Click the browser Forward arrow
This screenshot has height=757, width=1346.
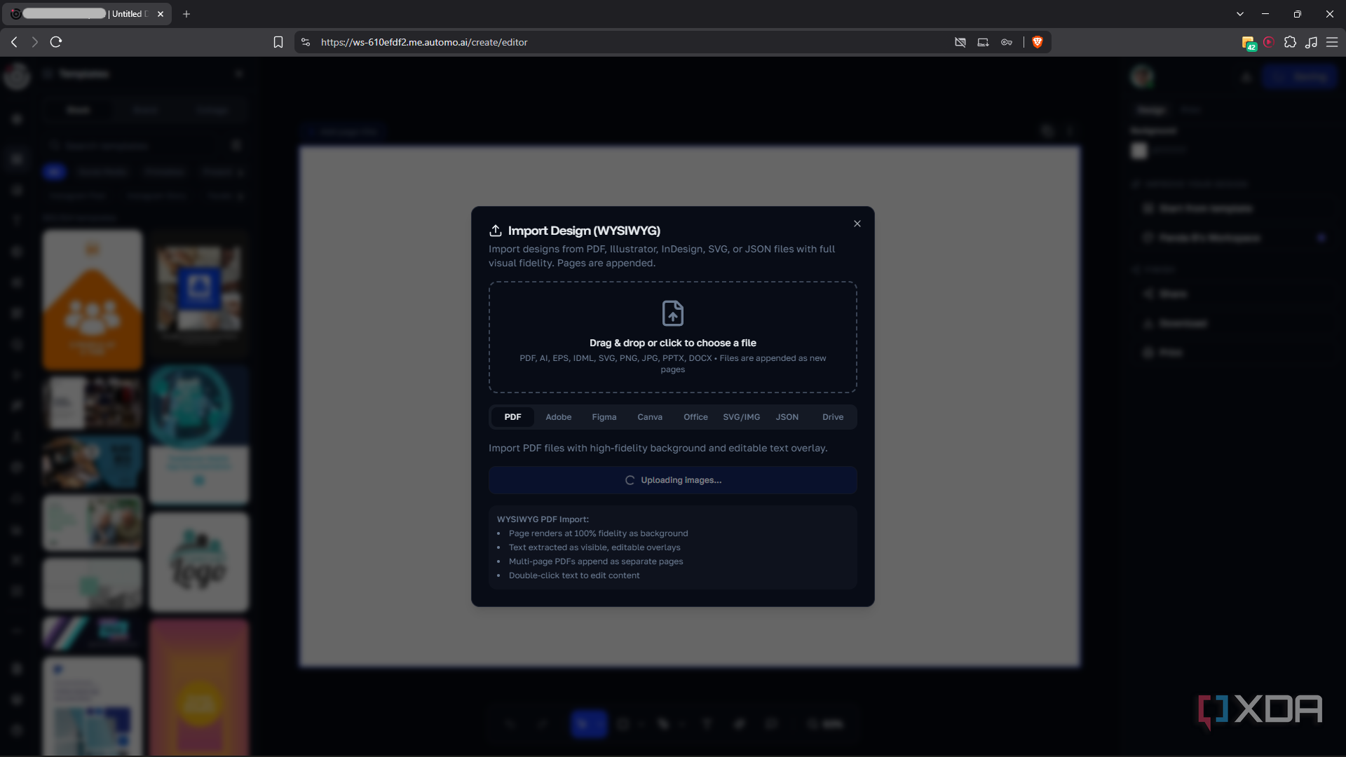pos(34,42)
